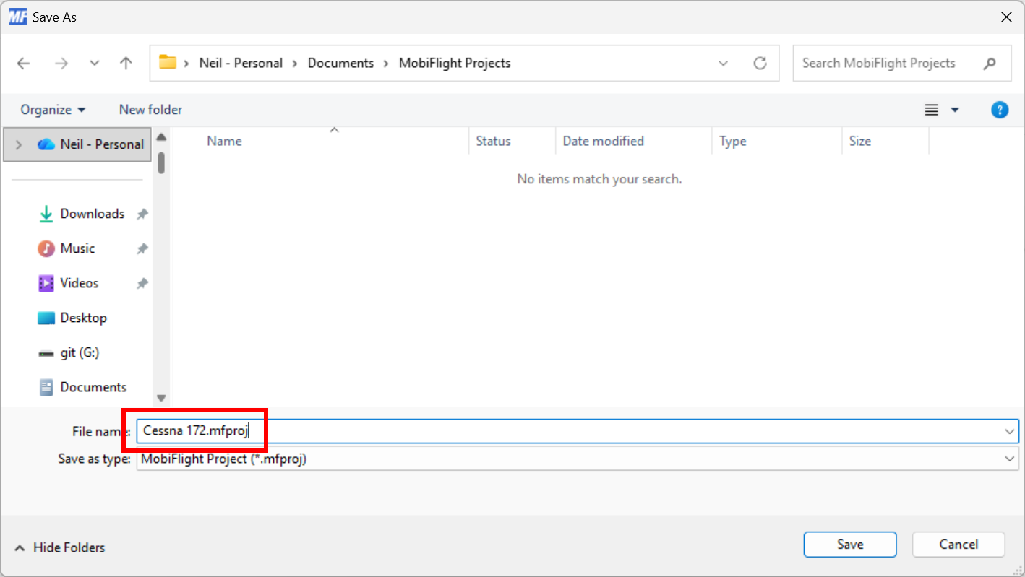Collapse the pane with Hide Folders
The width and height of the screenshot is (1025, 577).
pos(60,547)
